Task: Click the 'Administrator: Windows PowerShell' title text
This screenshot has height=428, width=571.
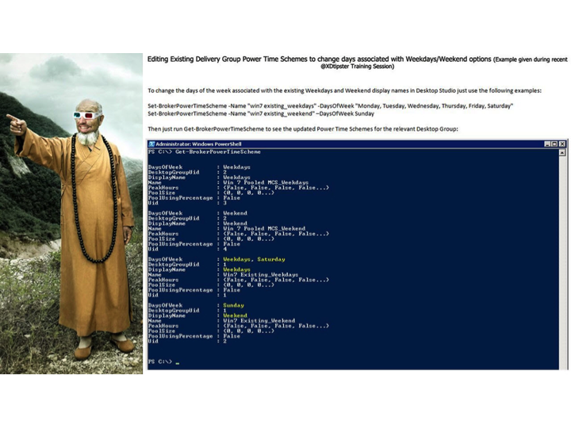Action: (x=198, y=144)
